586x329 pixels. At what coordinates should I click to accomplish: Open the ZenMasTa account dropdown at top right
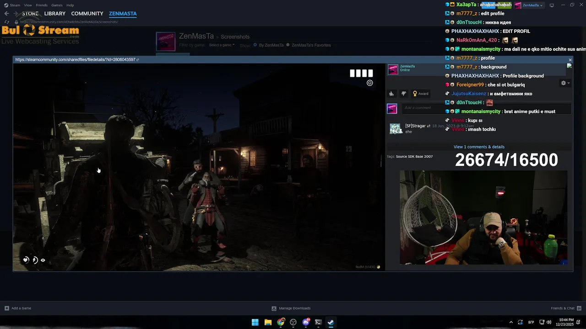click(x=529, y=5)
